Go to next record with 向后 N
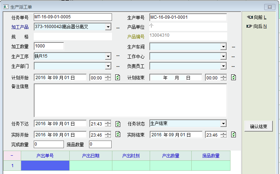Screen dimensions: 280x174 [x=257, y=26]
